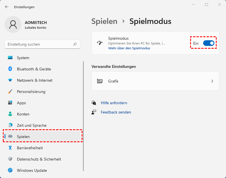
Task: Go back using the arrow button
Action: (x=7, y=7)
